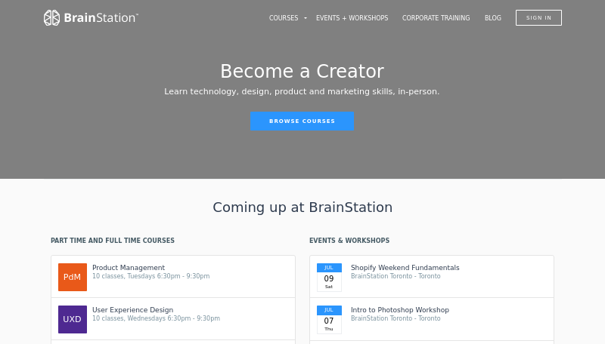Viewport: 605px width, 344px height.
Task: Open Shopify Weekend Fundamentals event
Action: (x=405, y=267)
